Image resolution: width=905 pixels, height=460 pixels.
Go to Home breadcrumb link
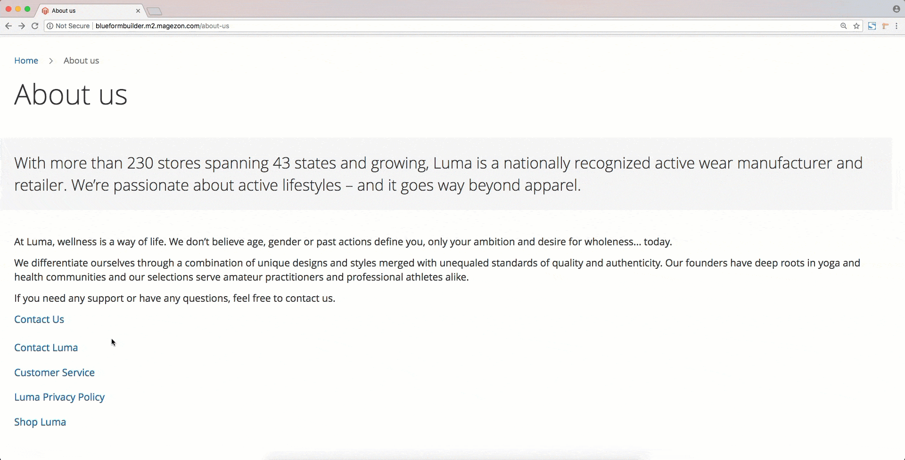[26, 61]
